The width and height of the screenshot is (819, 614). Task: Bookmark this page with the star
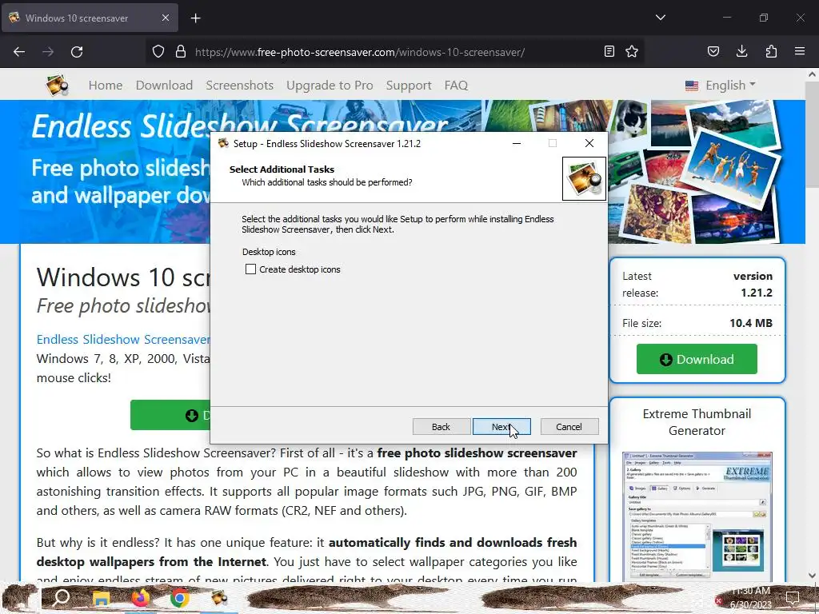(632, 51)
